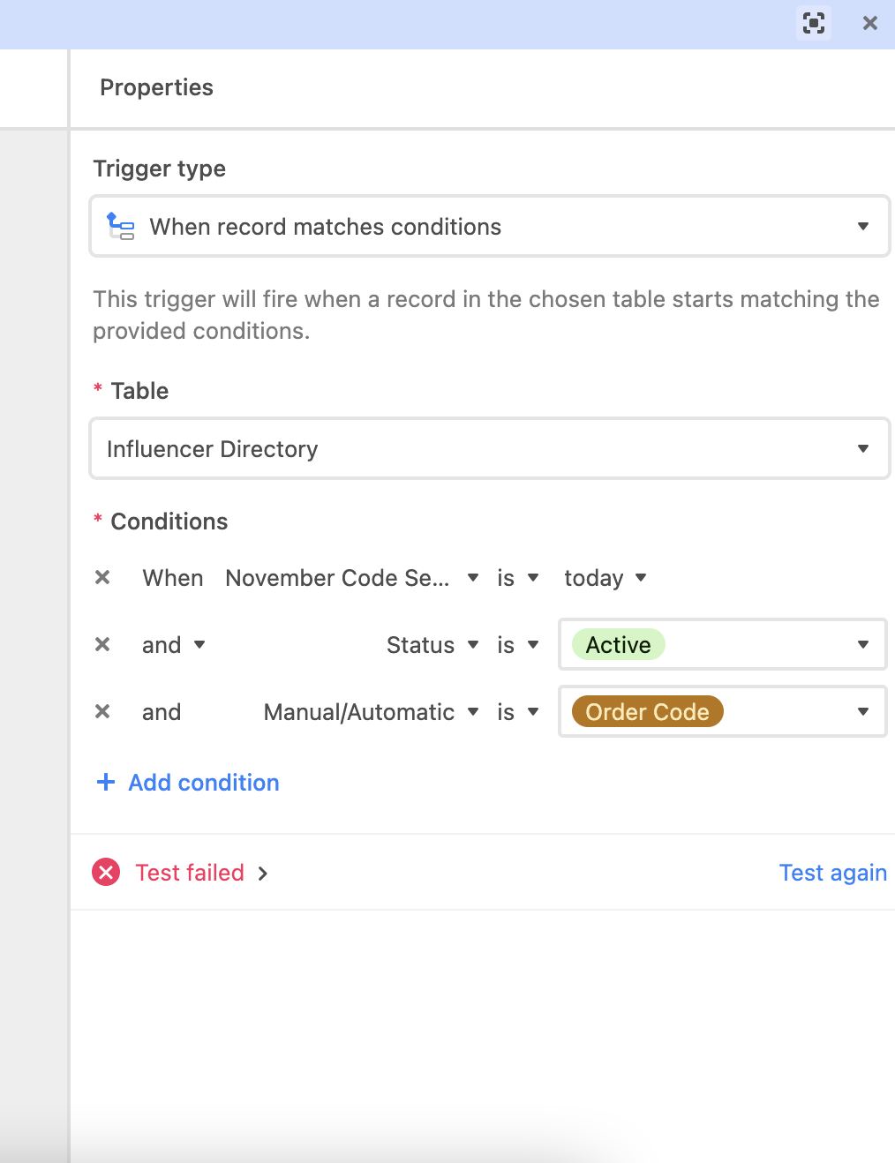Click Add condition link
The height and width of the screenshot is (1163, 895).
coord(204,783)
